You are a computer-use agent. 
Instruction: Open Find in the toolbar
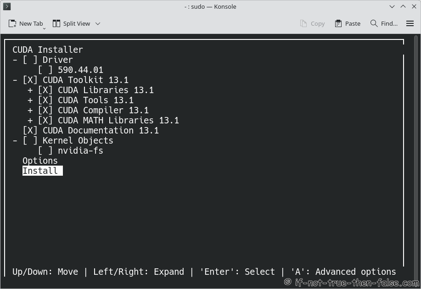(384, 23)
